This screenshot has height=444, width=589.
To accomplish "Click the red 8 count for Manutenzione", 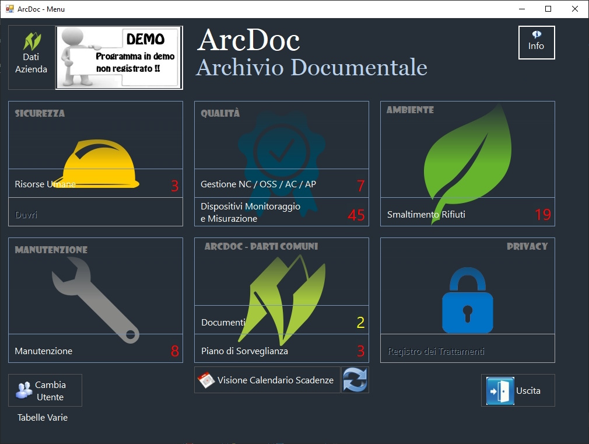I will [x=175, y=351].
